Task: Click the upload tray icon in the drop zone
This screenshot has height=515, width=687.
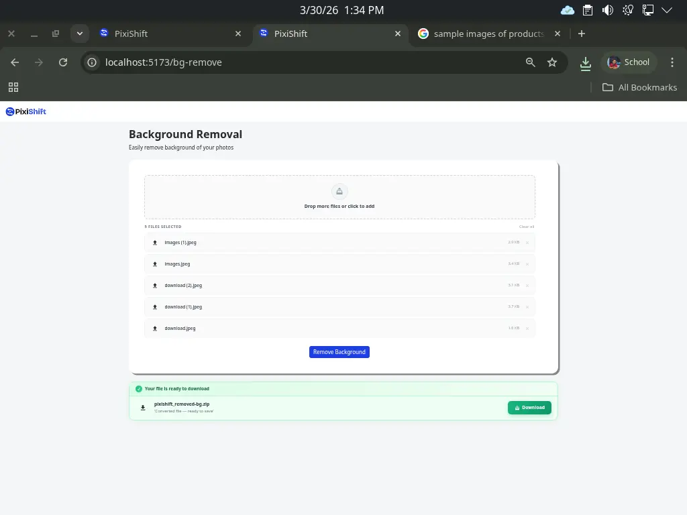Action: click(x=339, y=191)
